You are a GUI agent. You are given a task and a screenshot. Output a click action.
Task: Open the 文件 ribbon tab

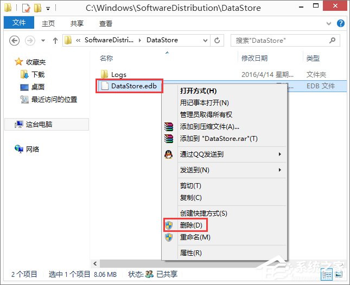pyautogui.click(x=18, y=24)
